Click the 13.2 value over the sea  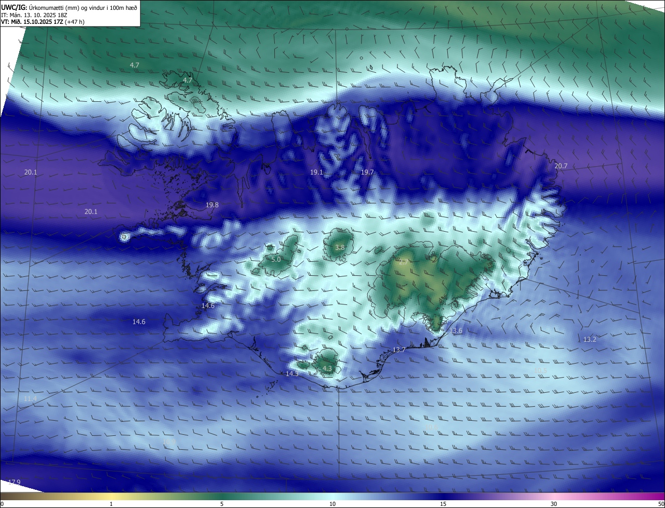click(590, 339)
